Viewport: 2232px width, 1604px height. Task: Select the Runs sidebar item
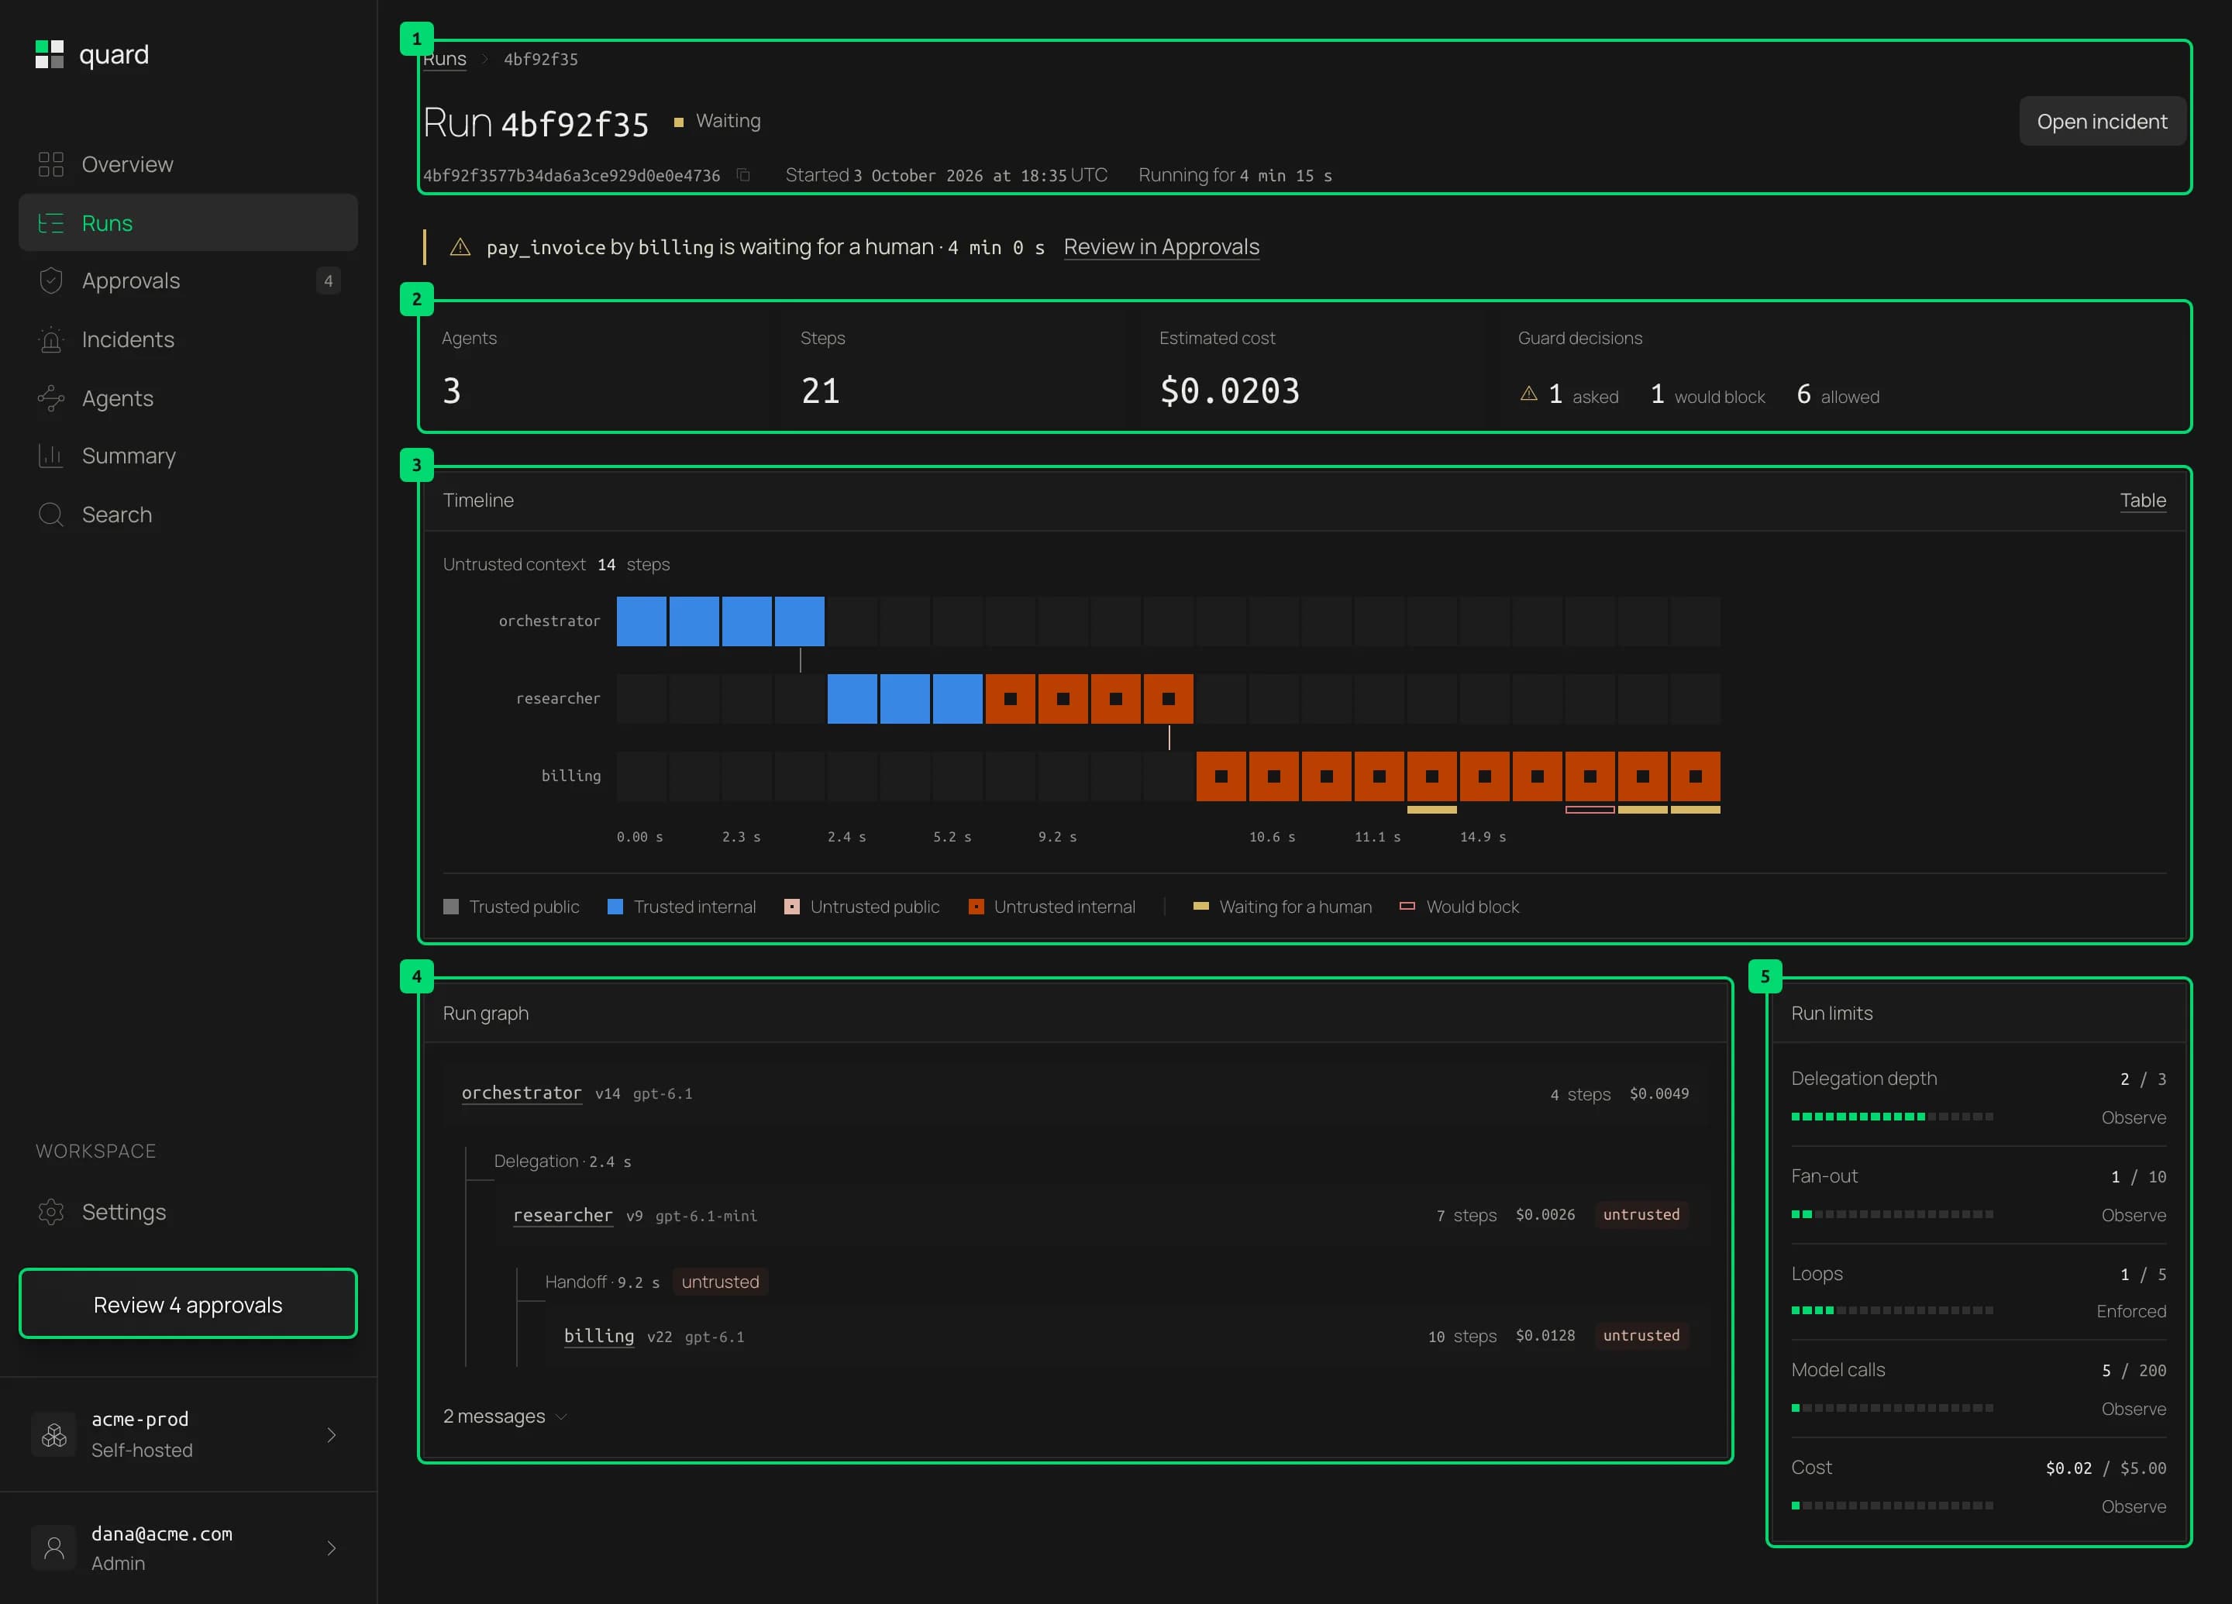click(188, 223)
